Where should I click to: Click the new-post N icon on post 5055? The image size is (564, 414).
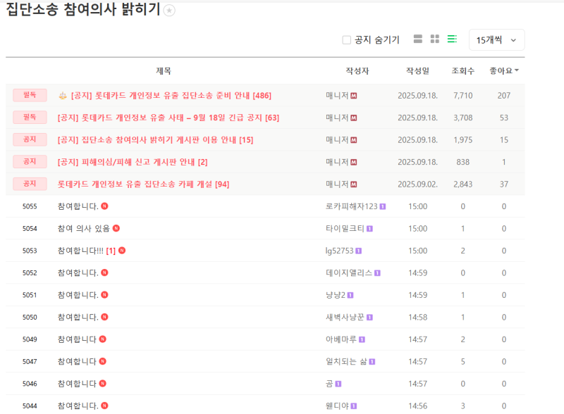104,206
